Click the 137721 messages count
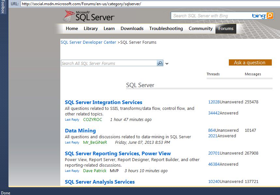This screenshot has height=195, width=280. [251, 182]
